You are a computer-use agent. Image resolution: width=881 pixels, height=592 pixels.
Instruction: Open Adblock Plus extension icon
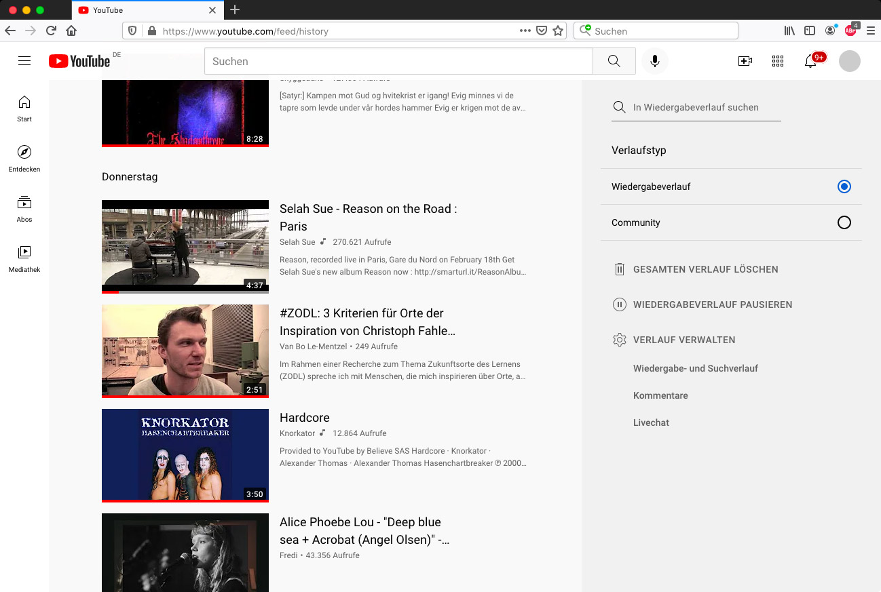tap(851, 30)
